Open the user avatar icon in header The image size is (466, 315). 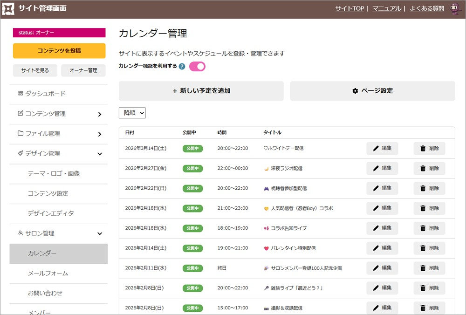[x=455, y=8]
